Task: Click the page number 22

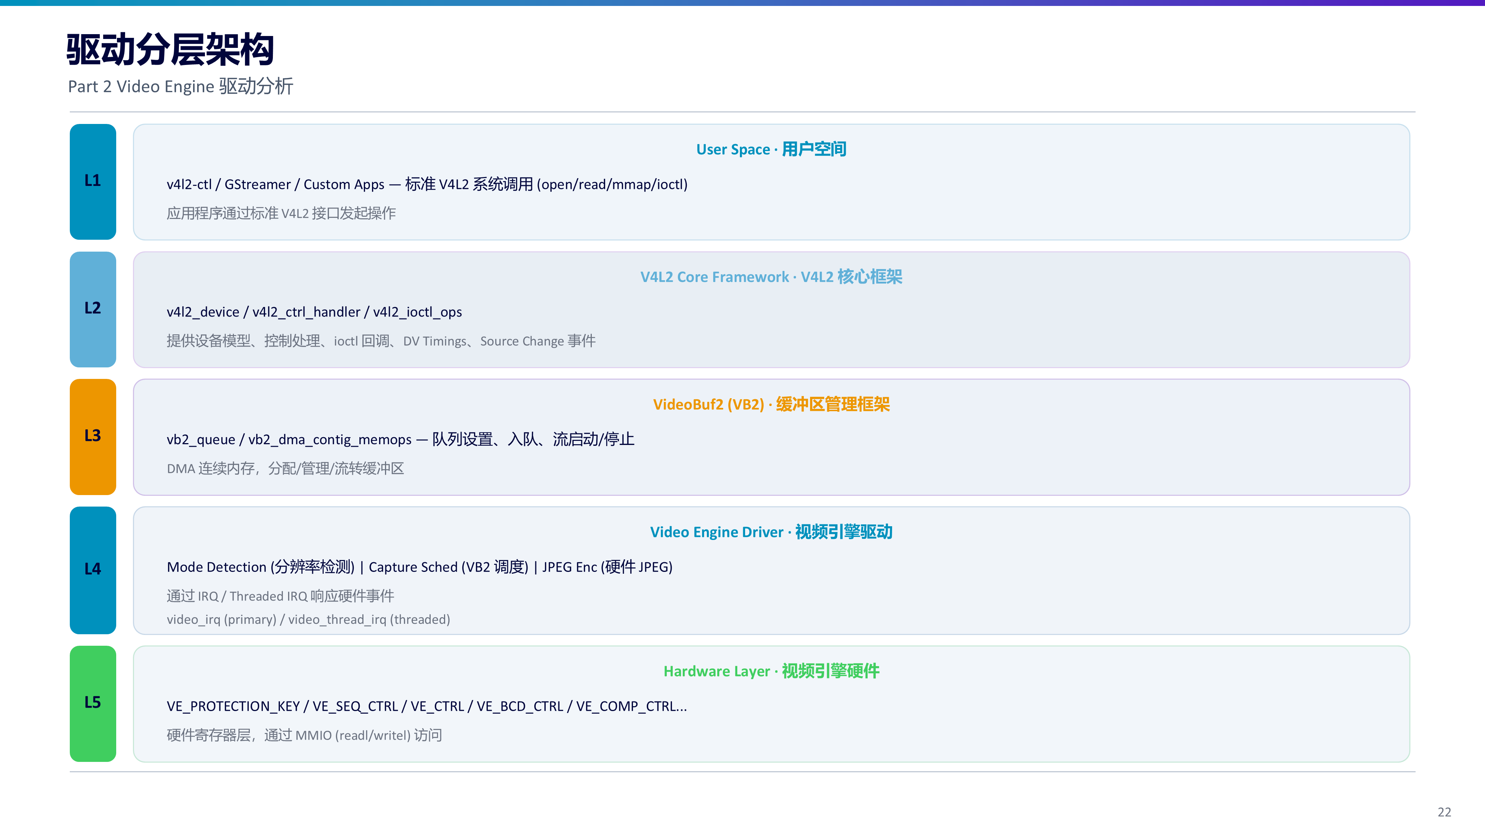Action: pyautogui.click(x=1444, y=812)
